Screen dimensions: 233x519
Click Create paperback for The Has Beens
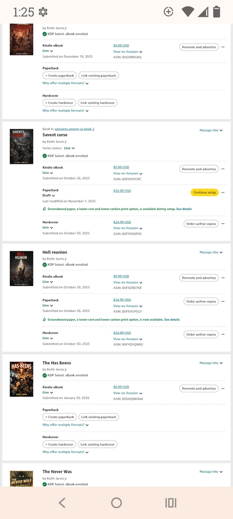(x=60, y=417)
